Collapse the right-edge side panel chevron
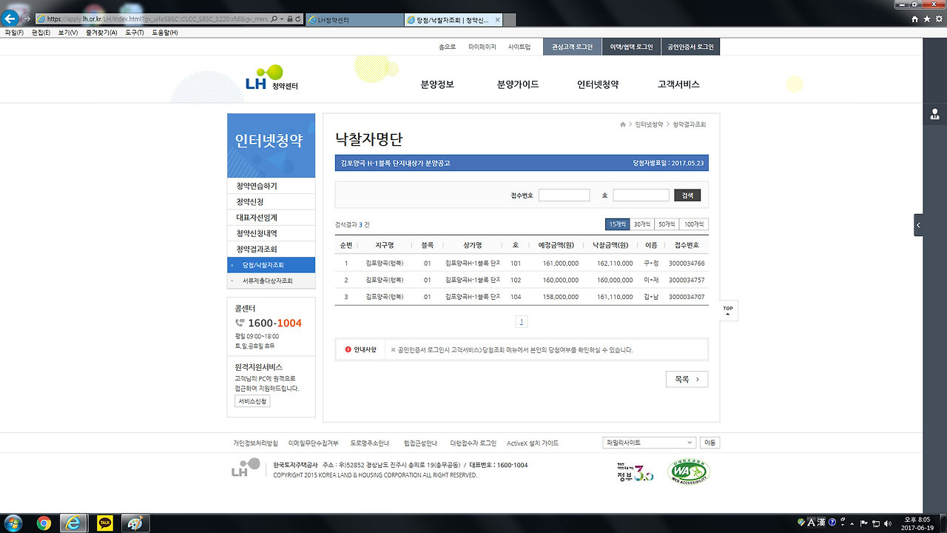The image size is (947, 533). [918, 224]
